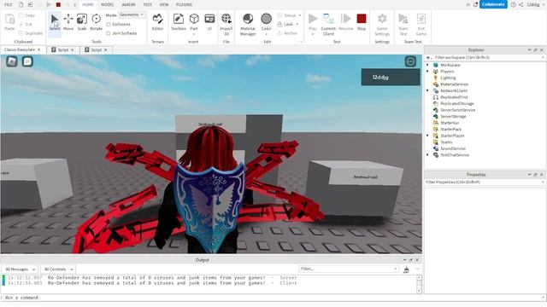Screen dimensions: 547x307
Task: Expand the Players tree node
Action: [x=428, y=72]
